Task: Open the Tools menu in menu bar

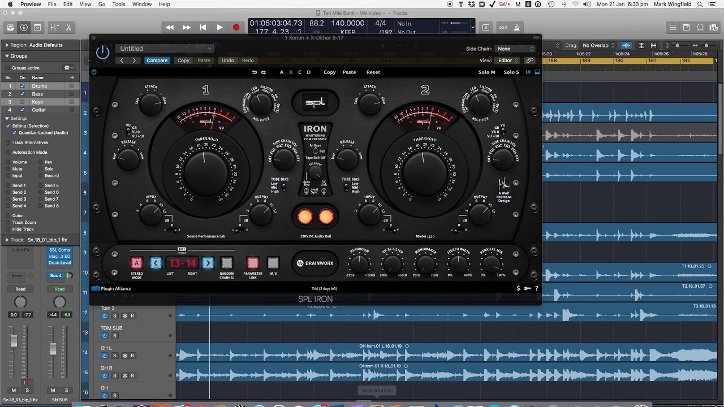Action: (x=119, y=4)
